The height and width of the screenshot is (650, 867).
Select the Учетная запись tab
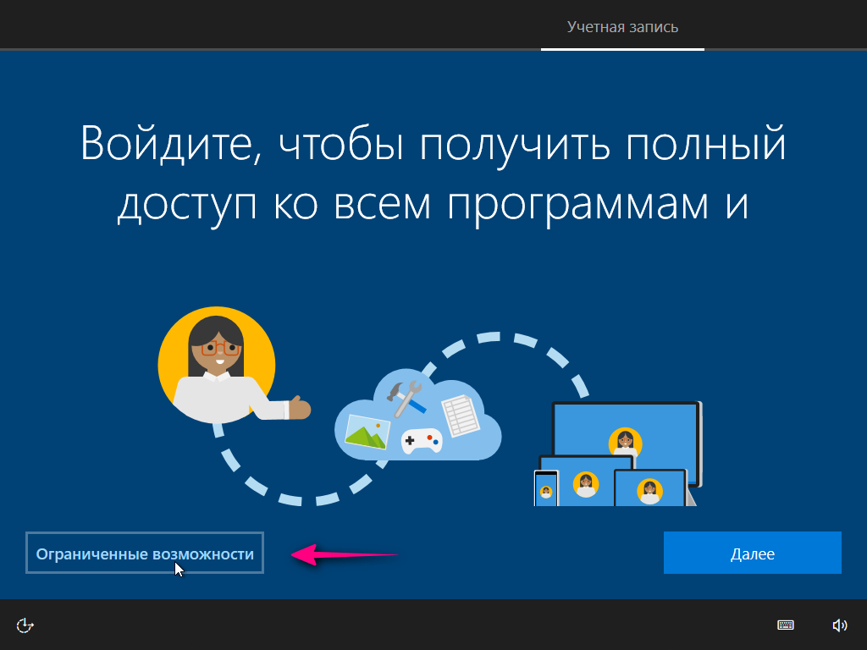622,27
